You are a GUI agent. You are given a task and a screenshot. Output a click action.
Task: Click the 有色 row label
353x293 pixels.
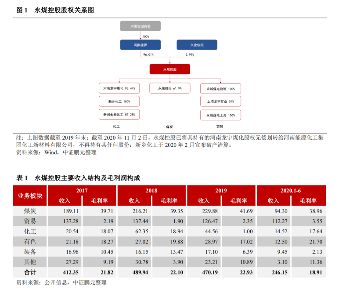[x=30, y=242]
